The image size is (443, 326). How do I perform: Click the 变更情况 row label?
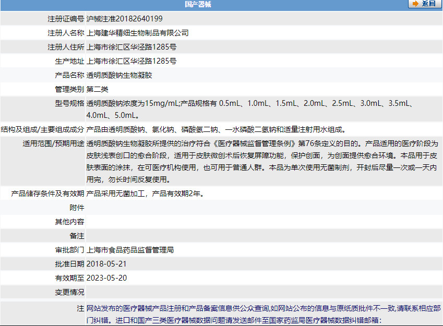click(x=69, y=292)
